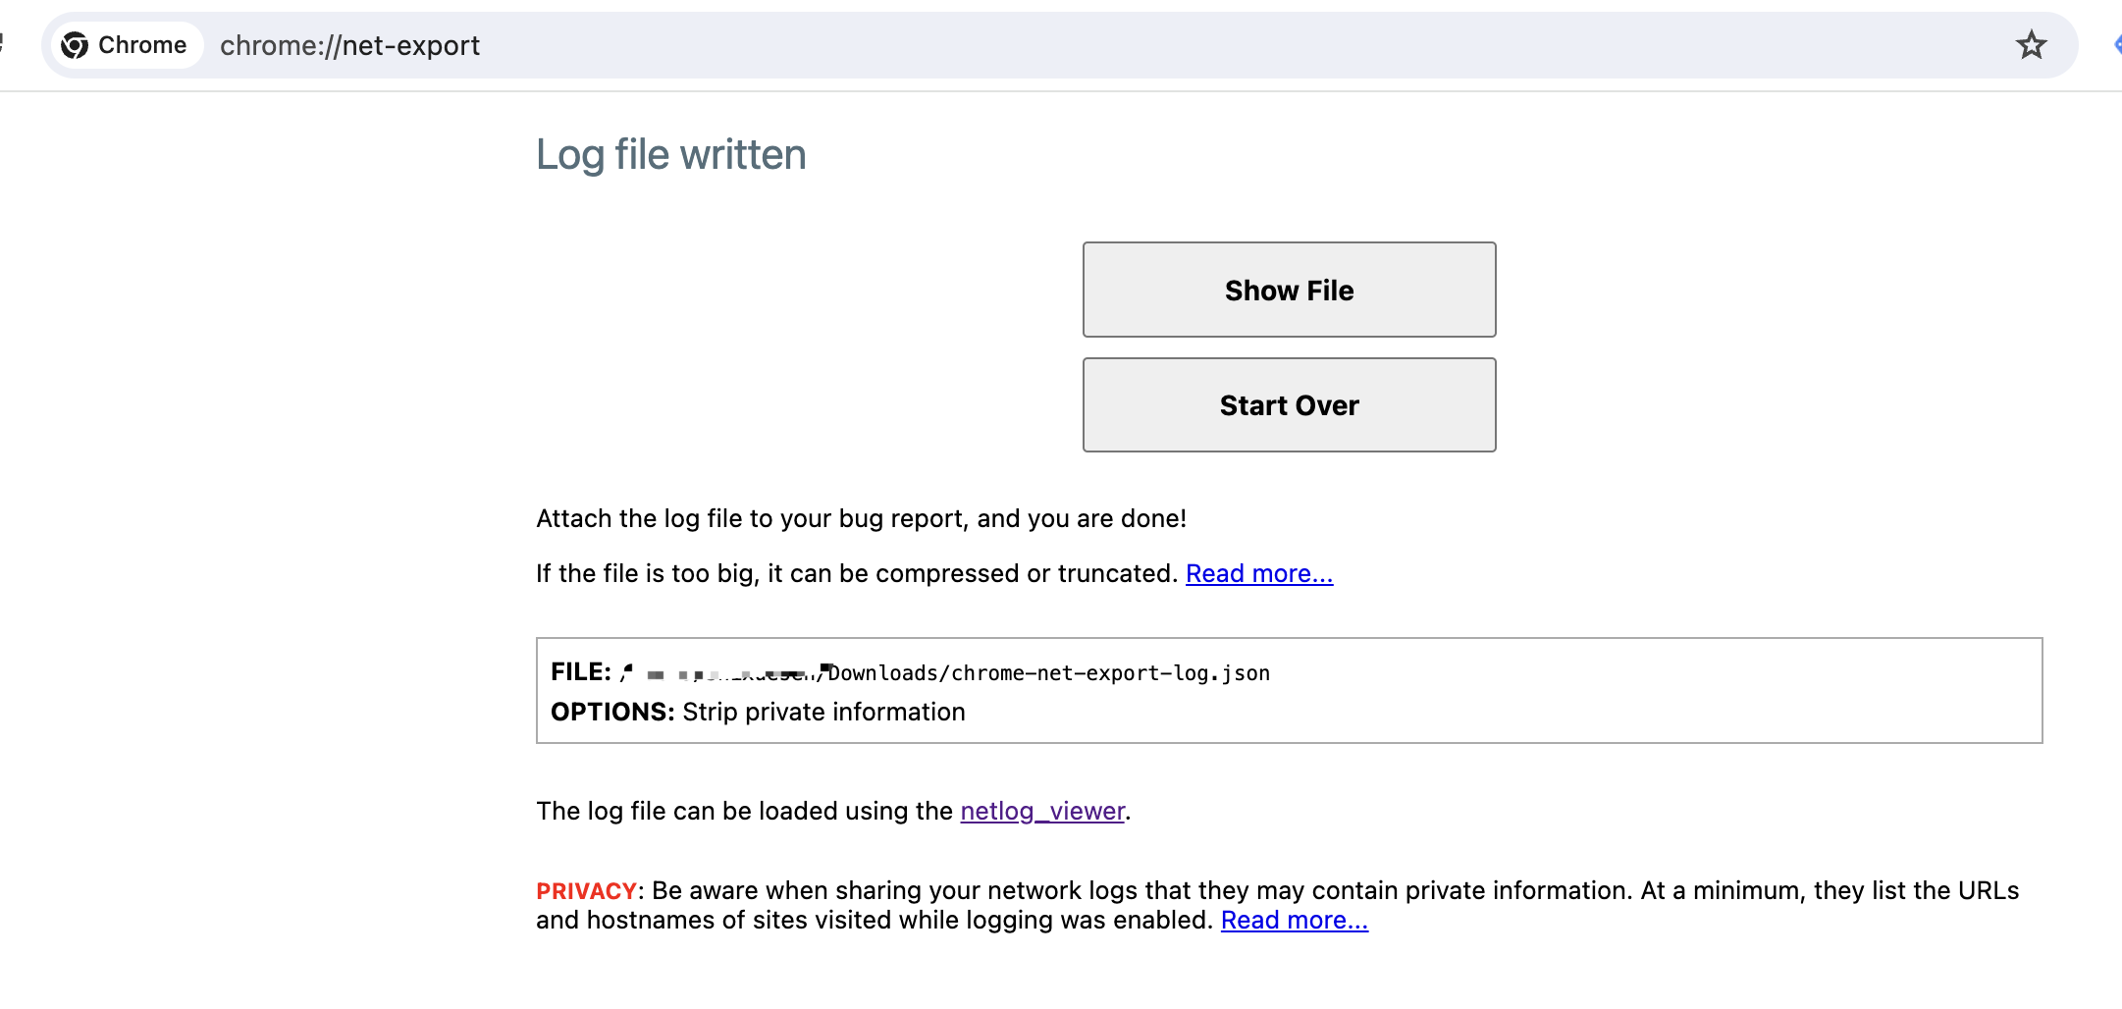The image size is (2122, 1009).
Task: Click the 'Log file written' heading
Action: point(670,154)
